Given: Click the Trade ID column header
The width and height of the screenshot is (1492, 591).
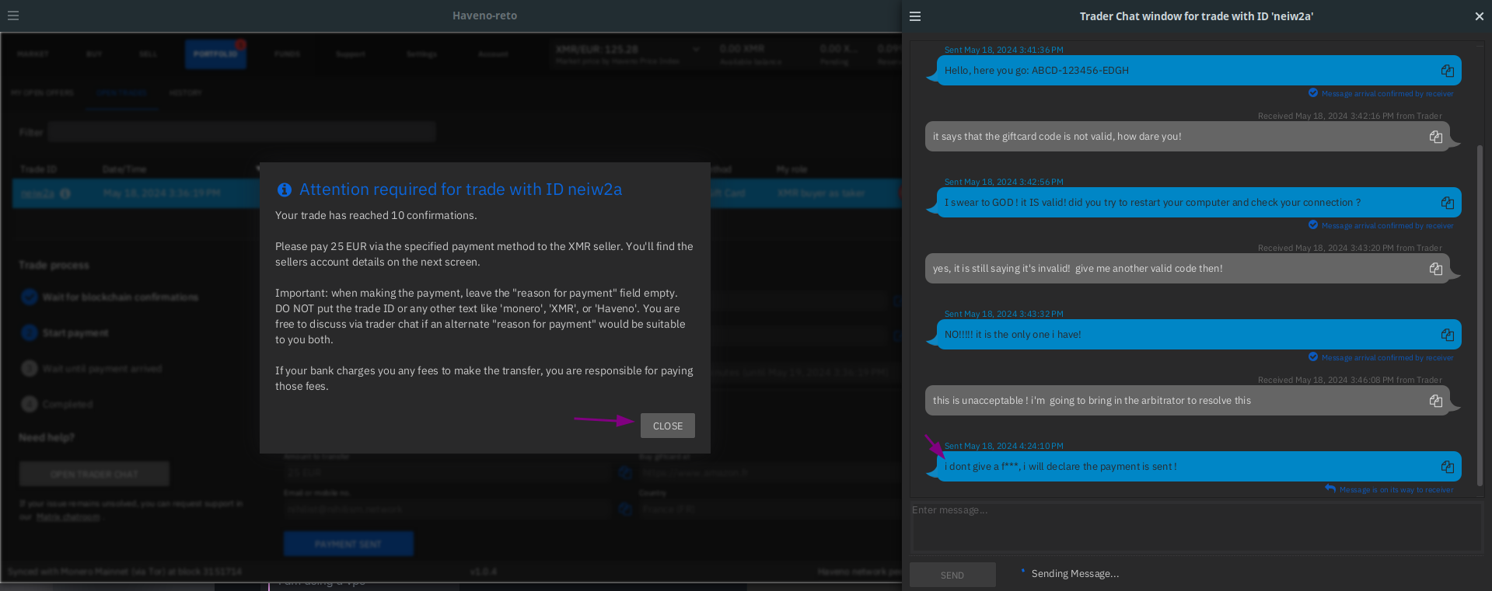Looking at the screenshot, I should coord(39,169).
